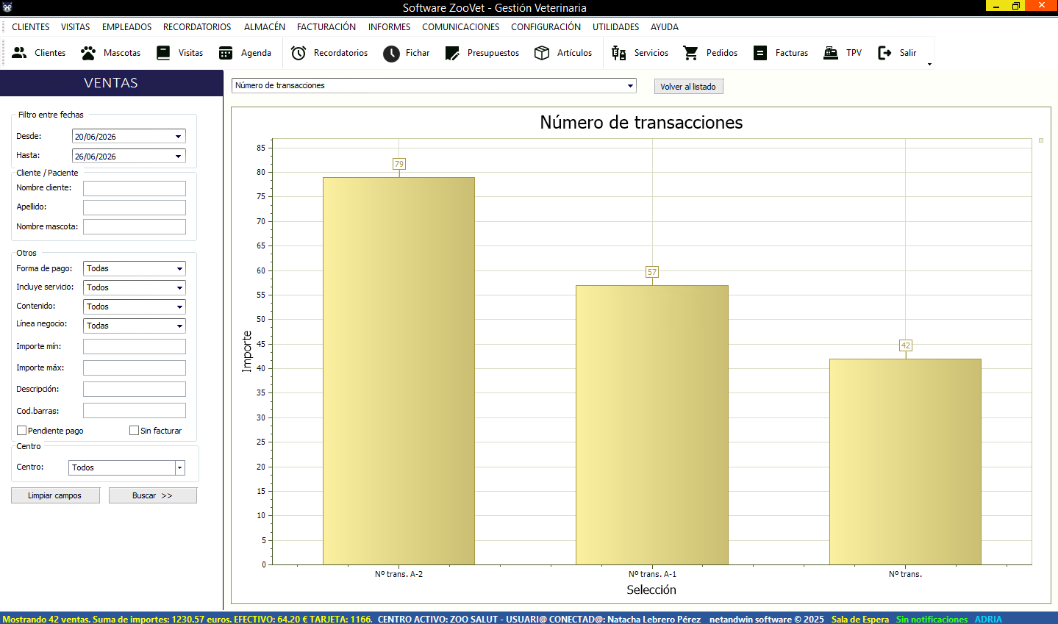This screenshot has height=624, width=1058.
Task: Open the COMUNICACIONES menu
Action: coord(461,27)
